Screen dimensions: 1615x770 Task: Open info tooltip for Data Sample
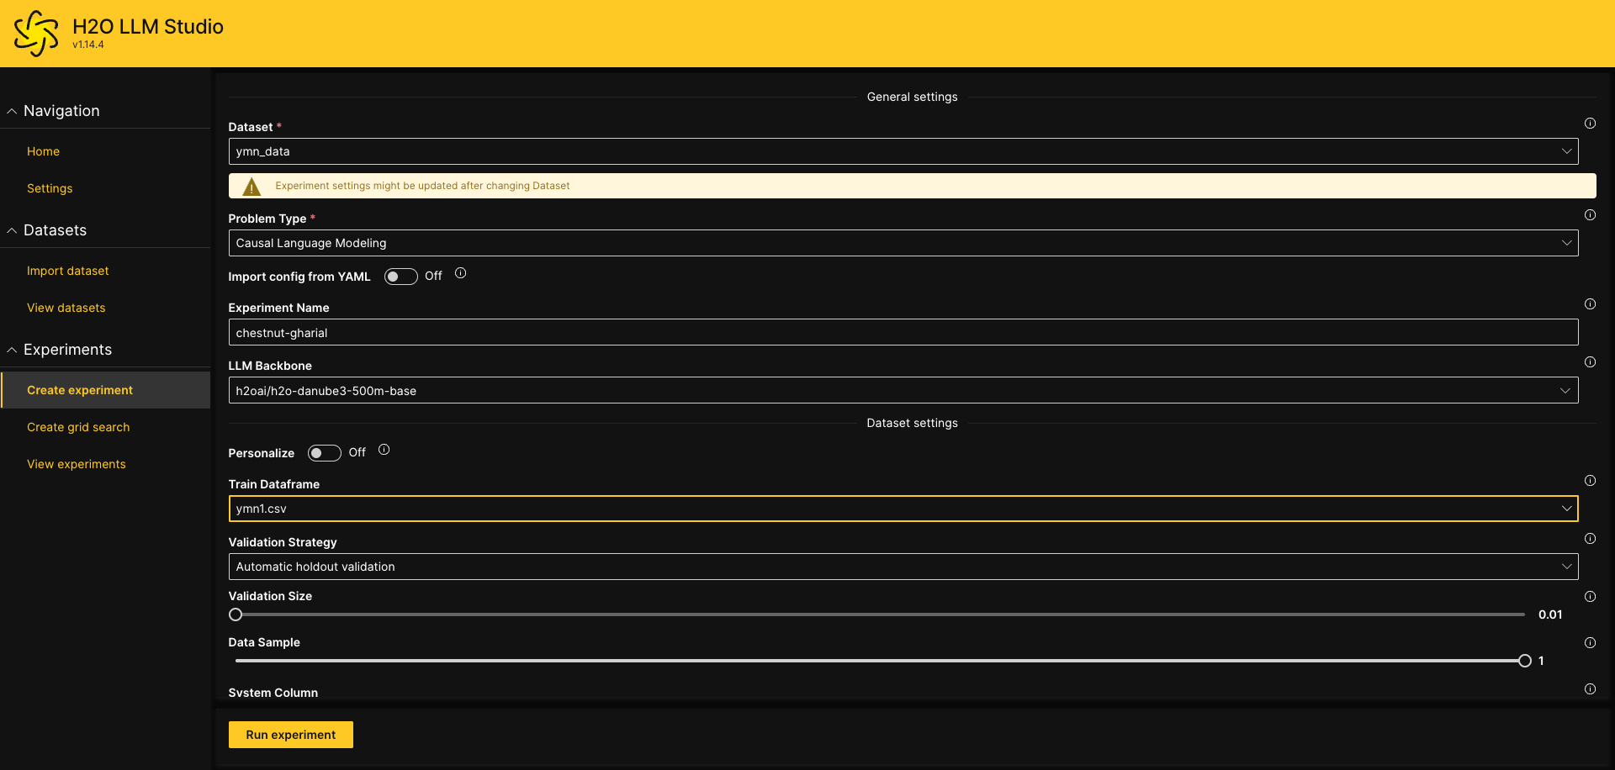[x=1590, y=643]
